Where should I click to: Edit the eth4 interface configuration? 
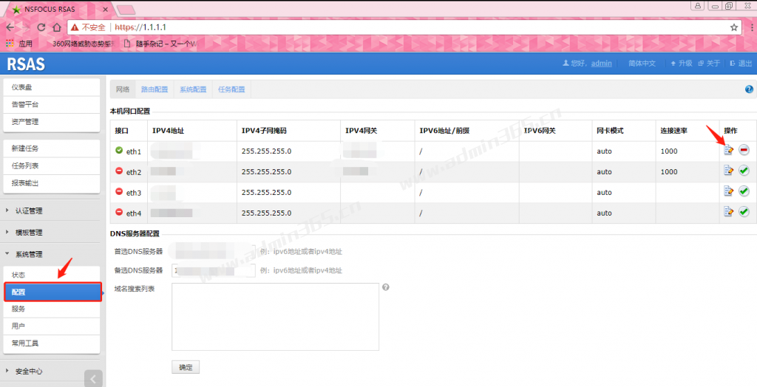(728, 212)
